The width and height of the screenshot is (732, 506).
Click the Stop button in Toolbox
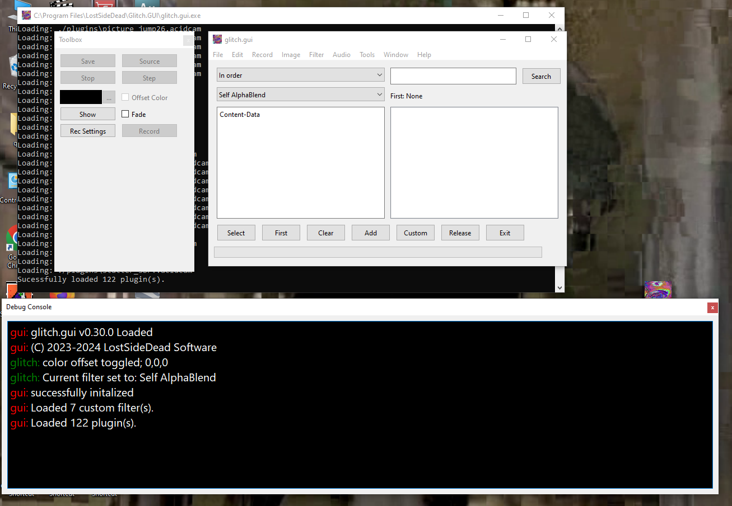click(88, 78)
